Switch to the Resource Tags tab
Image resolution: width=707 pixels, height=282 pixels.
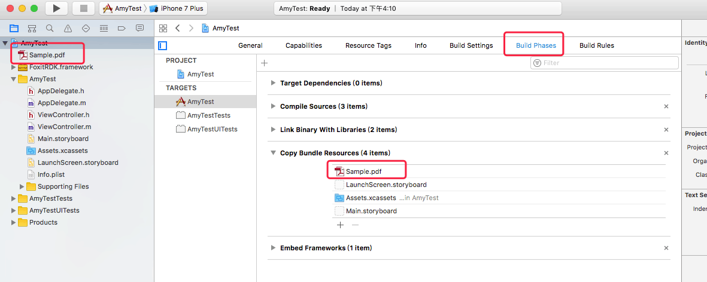pos(368,45)
